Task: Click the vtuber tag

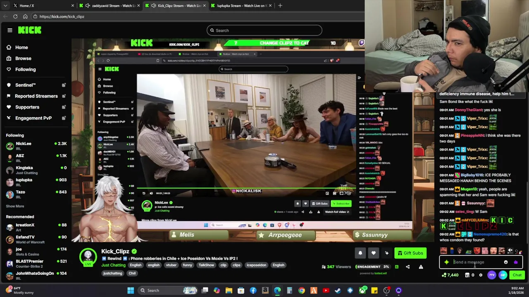Action: (171, 265)
